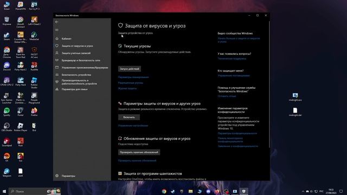Open Управление поставщиками link

(234, 76)
